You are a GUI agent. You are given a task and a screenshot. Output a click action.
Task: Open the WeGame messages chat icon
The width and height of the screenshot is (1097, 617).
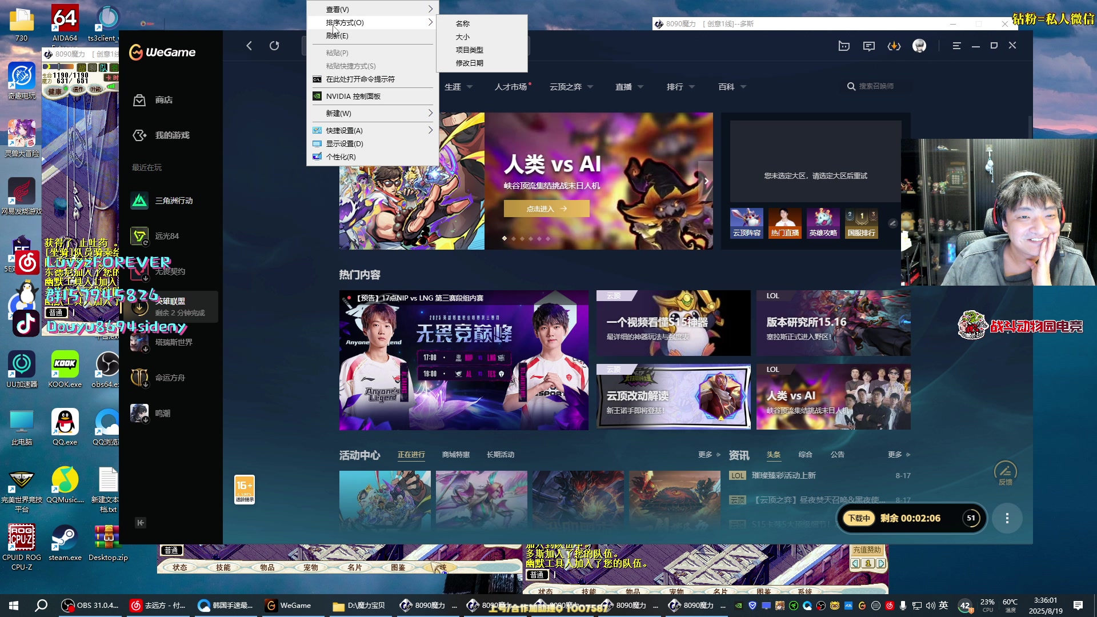869,46
